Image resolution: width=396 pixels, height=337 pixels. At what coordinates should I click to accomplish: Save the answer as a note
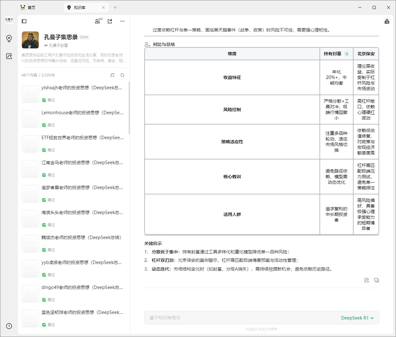[367, 280]
